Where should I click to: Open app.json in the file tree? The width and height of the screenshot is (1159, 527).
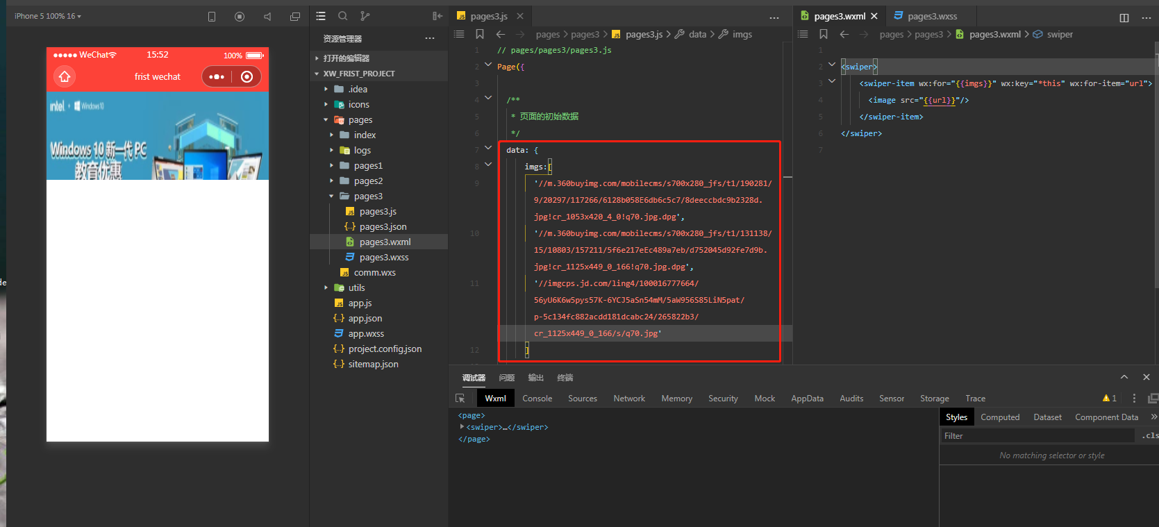(x=365, y=319)
